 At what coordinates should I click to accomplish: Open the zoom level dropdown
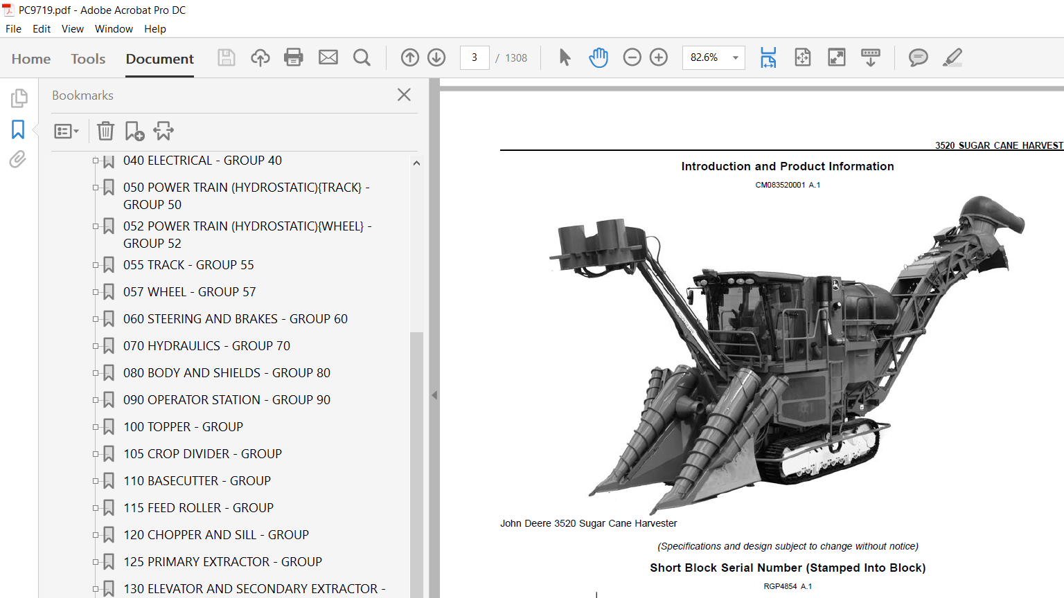coord(736,57)
